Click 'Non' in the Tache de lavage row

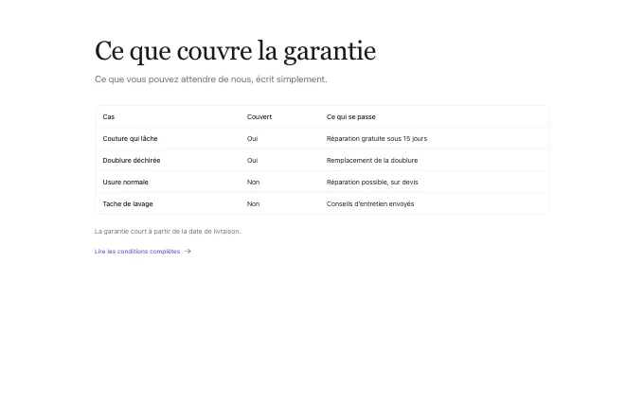[253, 204]
